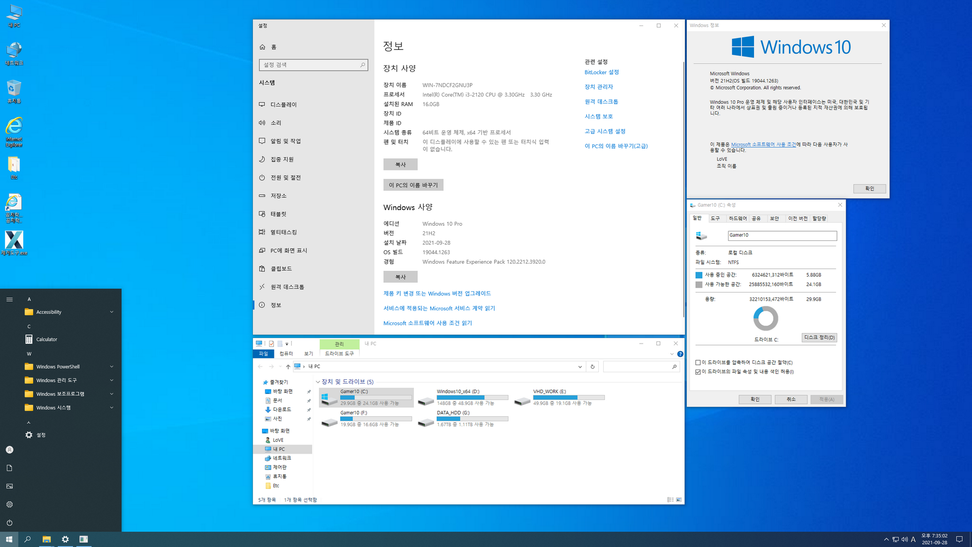Click the taskbar search icon
Screen dimensions: 972x547
pyautogui.click(x=28, y=539)
